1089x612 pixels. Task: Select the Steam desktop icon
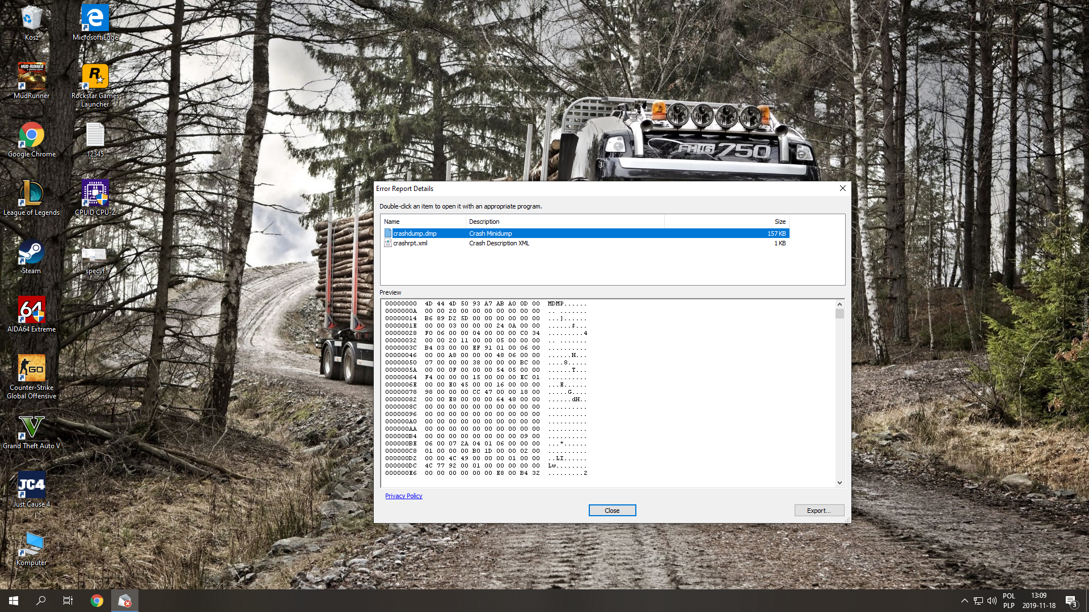31,253
